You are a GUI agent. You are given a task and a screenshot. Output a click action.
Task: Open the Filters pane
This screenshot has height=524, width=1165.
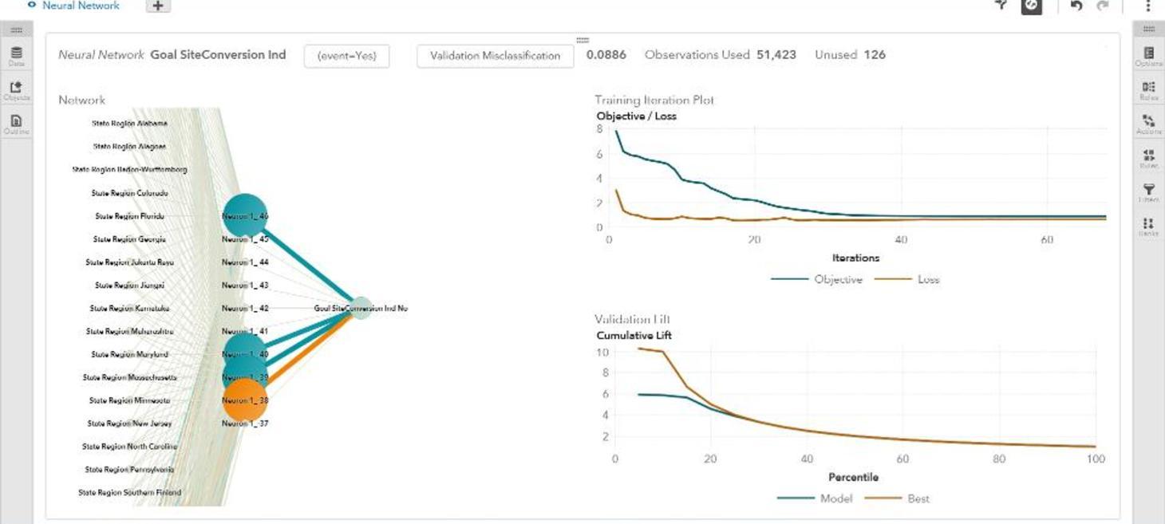pyautogui.click(x=1148, y=192)
